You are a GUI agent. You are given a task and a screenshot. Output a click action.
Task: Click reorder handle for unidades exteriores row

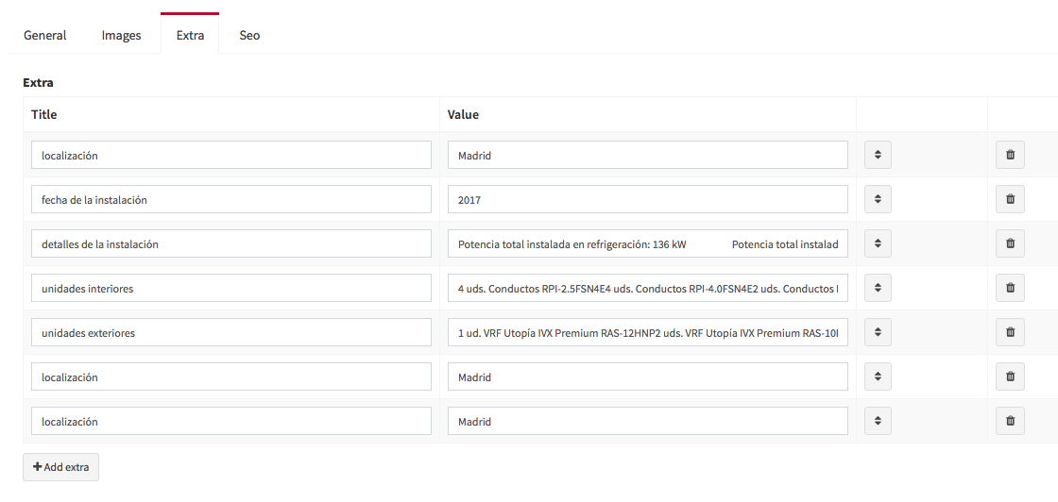pyautogui.click(x=878, y=332)
